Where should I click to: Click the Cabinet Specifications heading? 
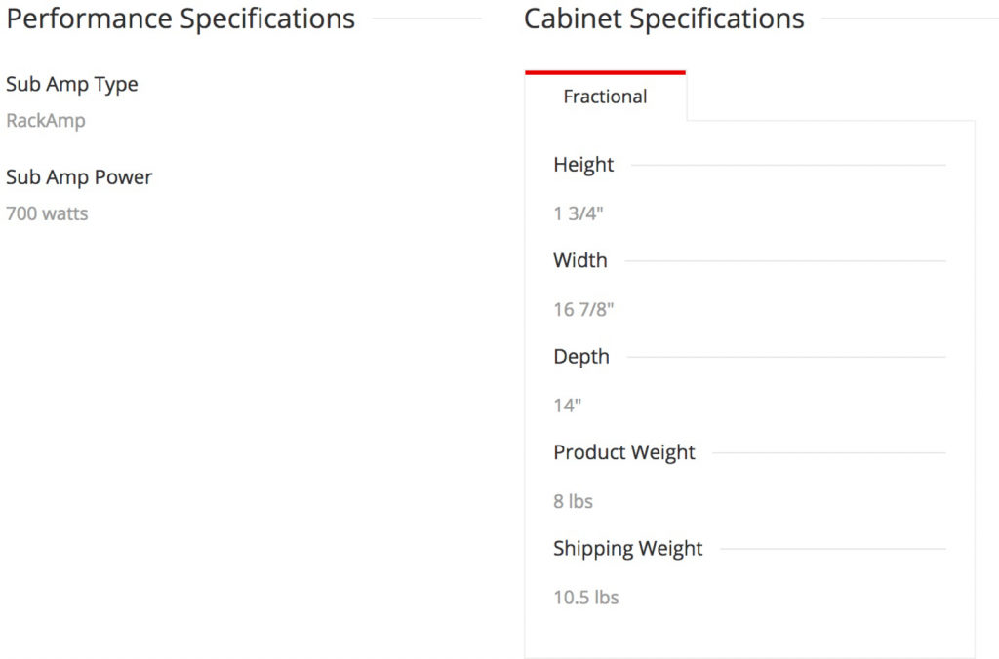coord(664,19)
